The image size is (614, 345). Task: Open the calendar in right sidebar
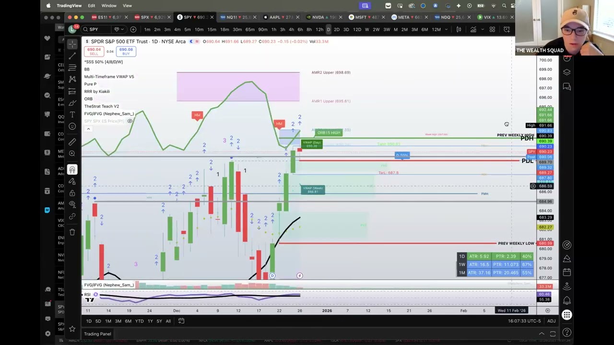[x=567, y=272]
